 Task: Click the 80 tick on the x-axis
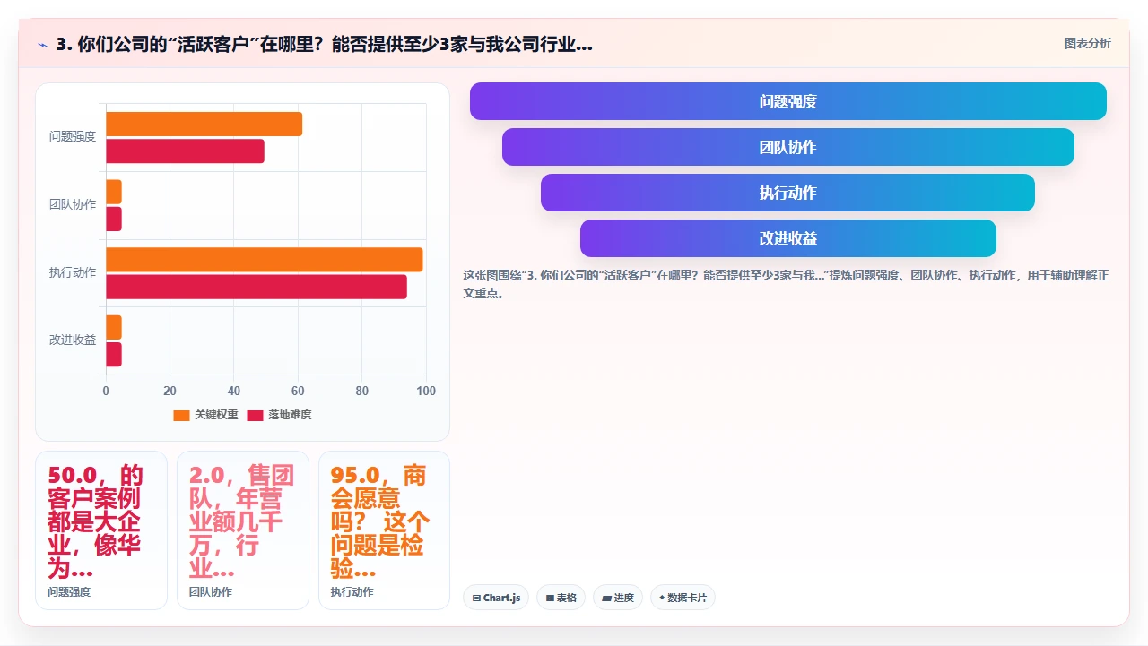(x=362, y=391)
